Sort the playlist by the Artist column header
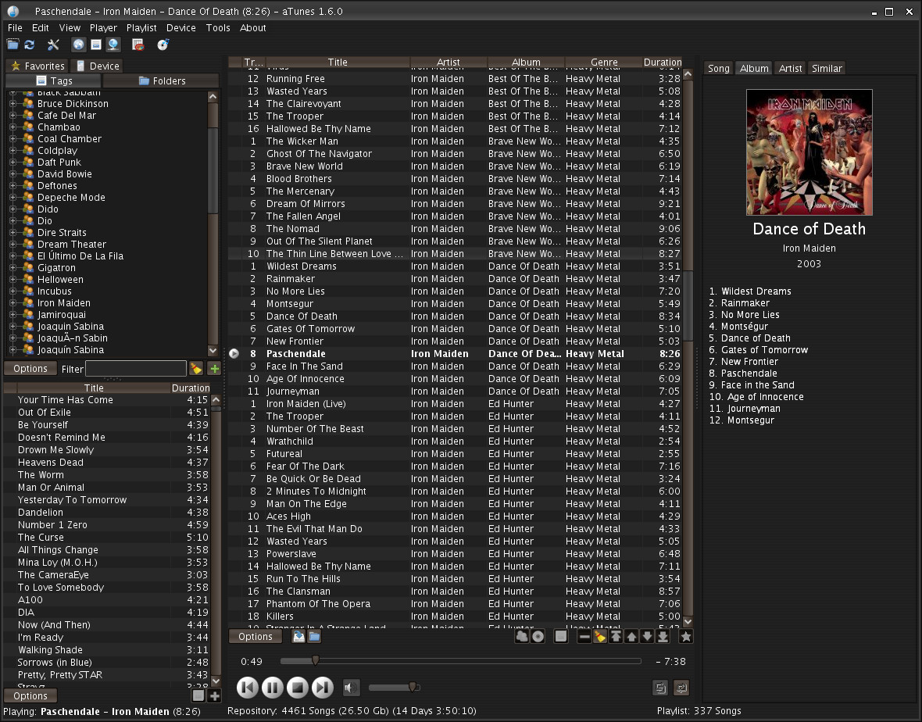This screenshot has width=922, height=722. [448, 63]
